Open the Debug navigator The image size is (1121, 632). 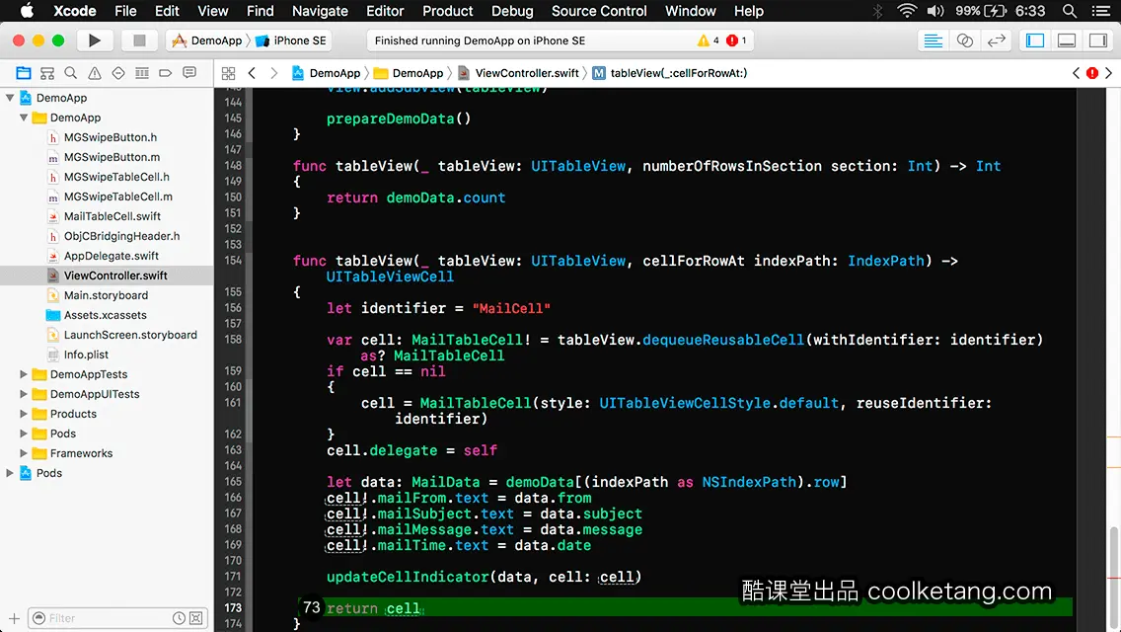tap(142, 73)
